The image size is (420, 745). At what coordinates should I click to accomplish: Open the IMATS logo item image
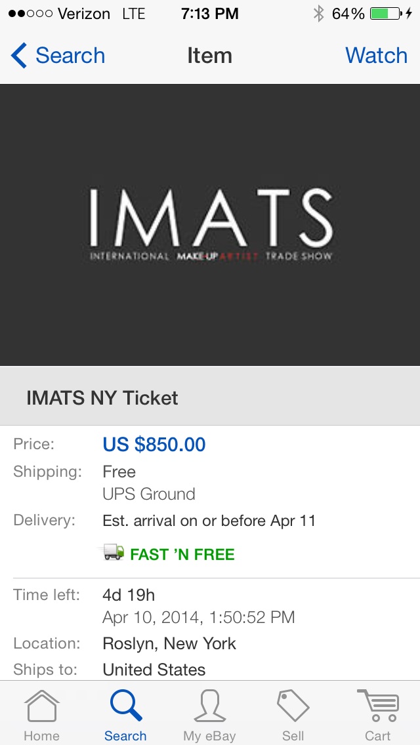point(210,225)
